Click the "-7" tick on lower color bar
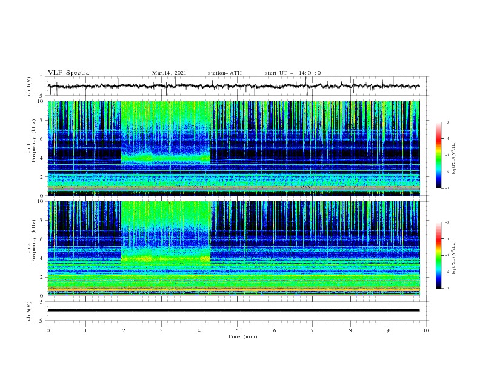480x371 pixels. pyautogui.click(x=447, y=289)
